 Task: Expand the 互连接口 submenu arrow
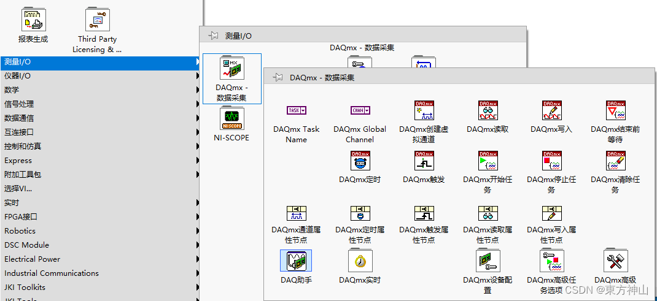point(197,132)
